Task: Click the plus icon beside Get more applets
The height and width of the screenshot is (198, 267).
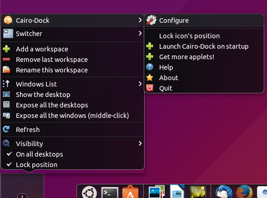Action: pos(150,56)
